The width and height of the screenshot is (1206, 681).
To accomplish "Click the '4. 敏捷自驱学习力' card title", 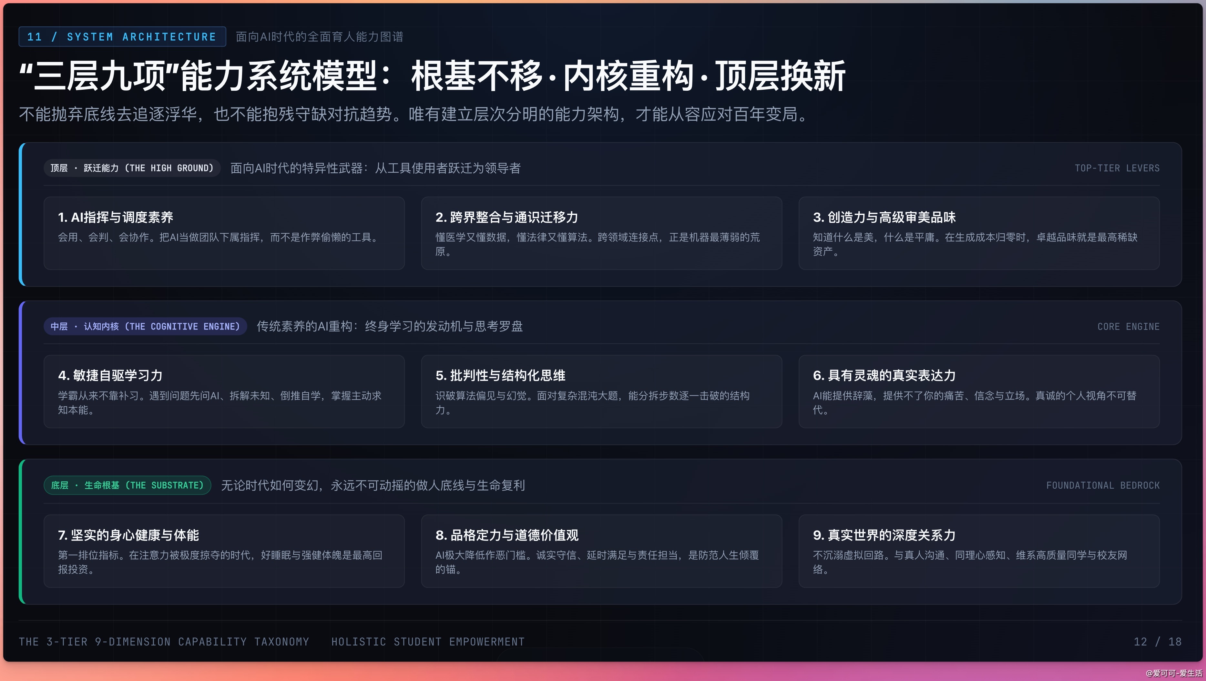I will coord(110,375).
